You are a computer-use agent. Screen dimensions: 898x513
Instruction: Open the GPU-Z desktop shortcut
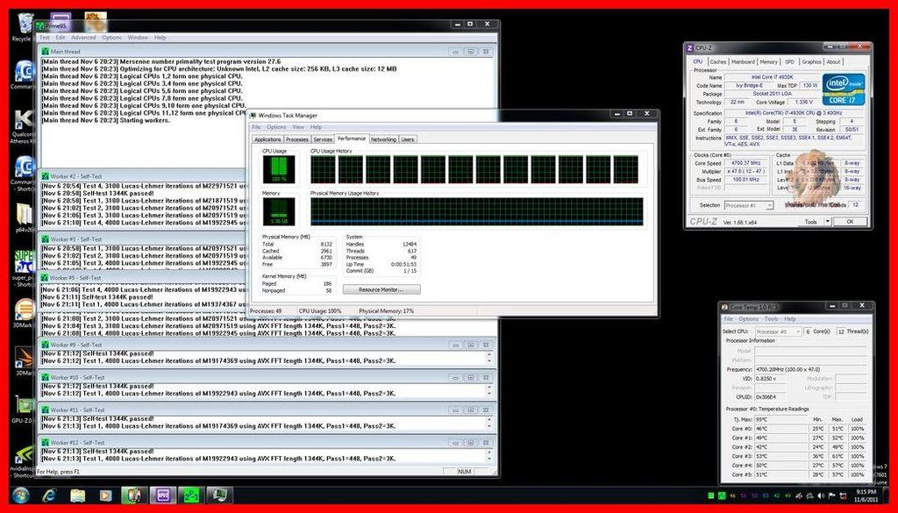(x=22, y=410)
